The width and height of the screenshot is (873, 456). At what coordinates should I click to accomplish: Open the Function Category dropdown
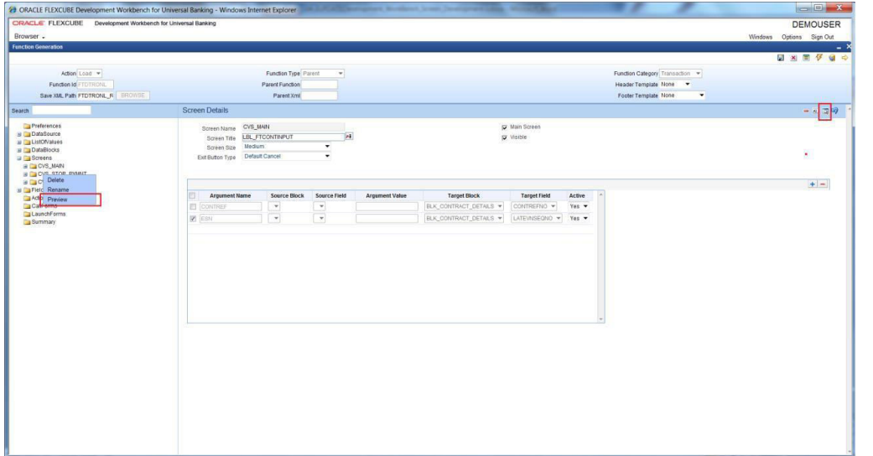(x=681, y=74)
